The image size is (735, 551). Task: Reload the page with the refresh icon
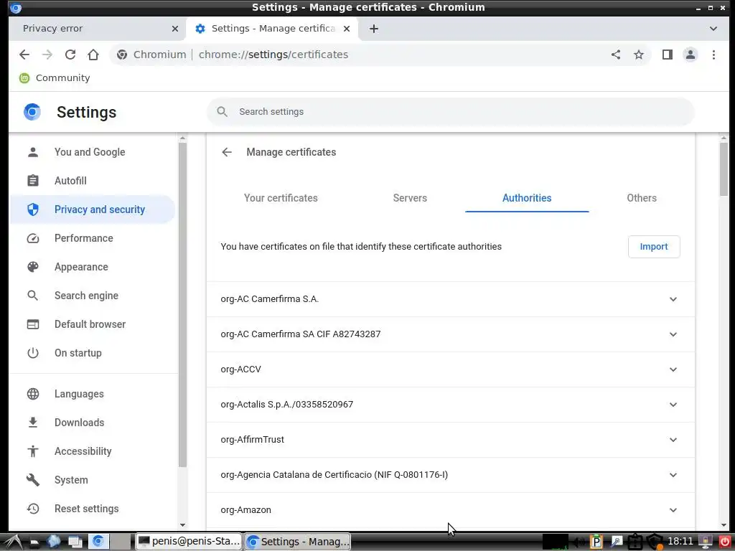click(x=70, y=55)
